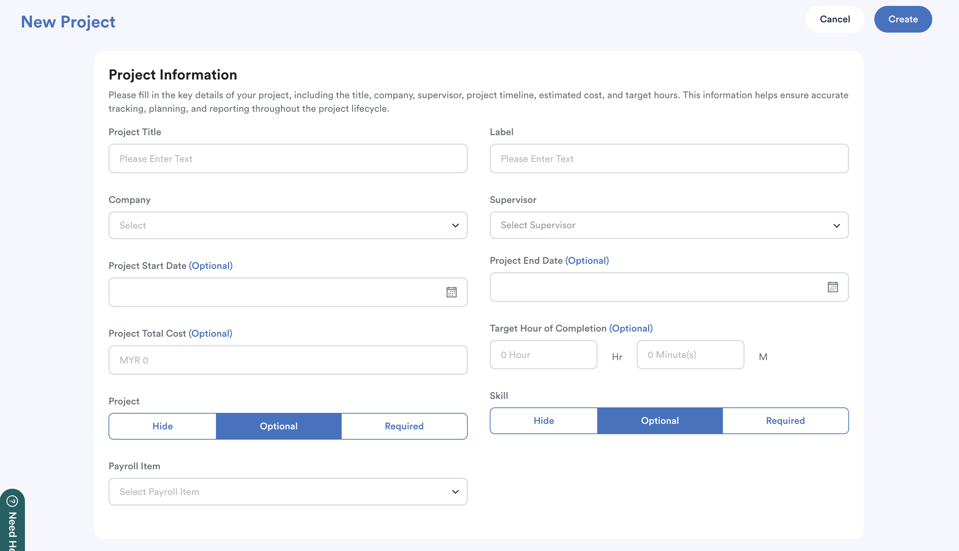959x551 pixels.
Task: Click the 0 Minute(s) input field
Action: click(690, 355)
